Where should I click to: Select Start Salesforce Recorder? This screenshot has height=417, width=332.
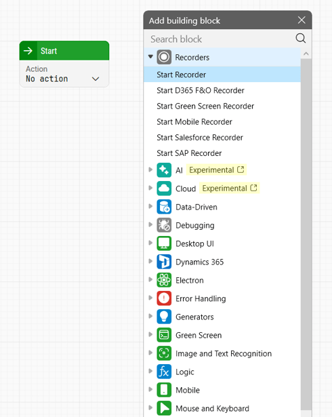pos(222,138)
